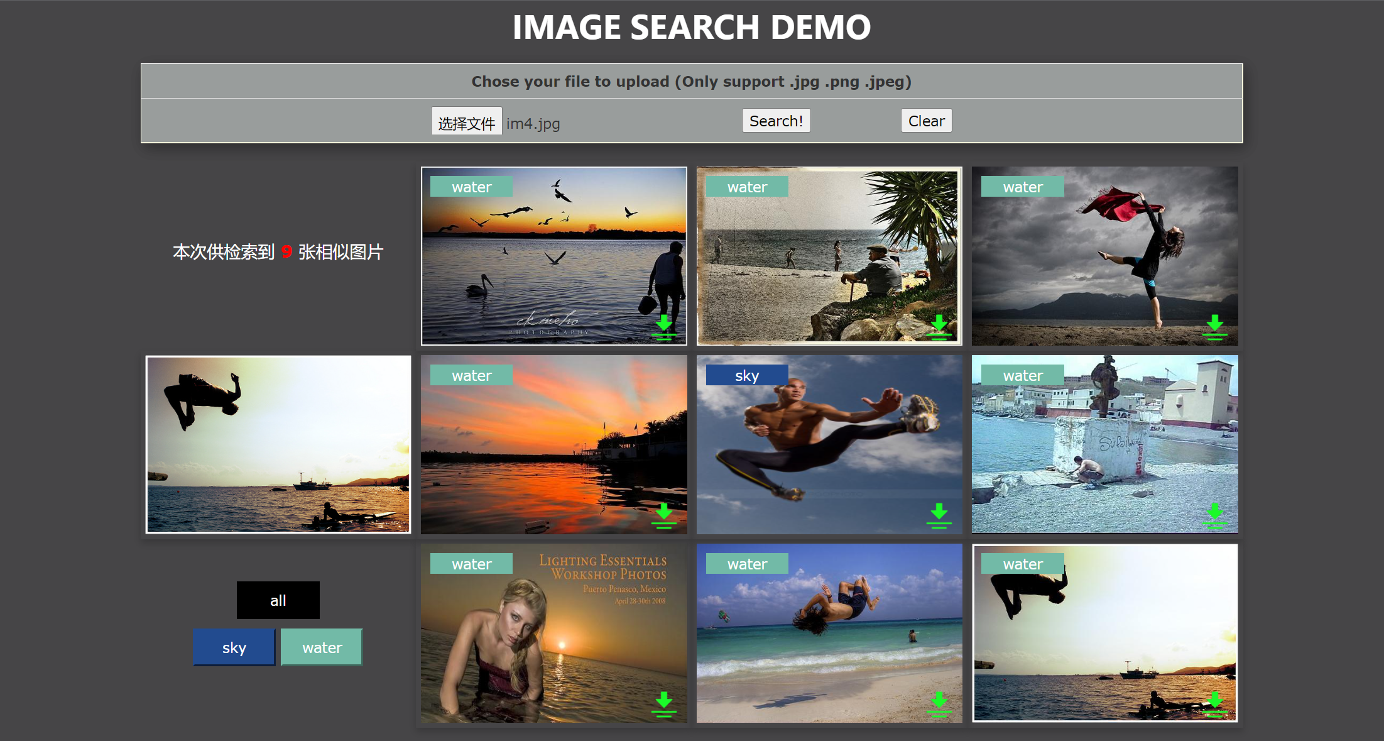This screenshot has width=1384, height=741.
Task: Click the sky tag on kick image
Action: 747,375
